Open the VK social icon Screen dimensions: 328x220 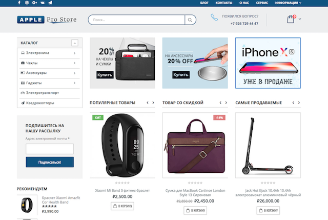43,3
